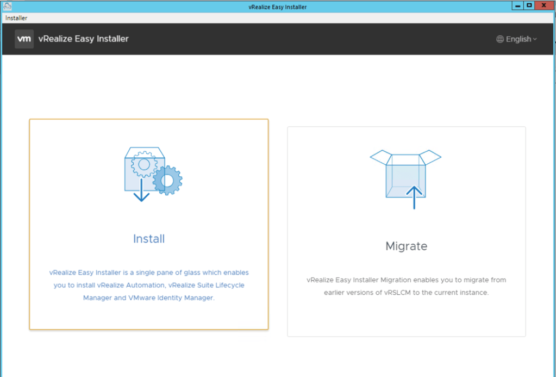Click the app icon in the title bar
The width and height of the screenshot is (556, 377).
pyautogui.click(x=8, y=6)
